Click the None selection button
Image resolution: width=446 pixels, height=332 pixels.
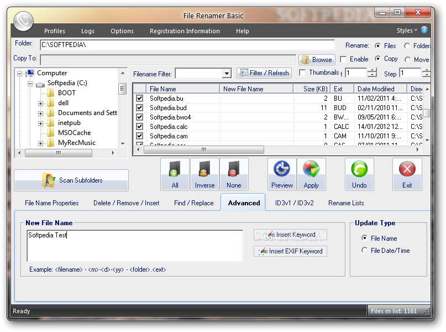[x=234, y=174]
